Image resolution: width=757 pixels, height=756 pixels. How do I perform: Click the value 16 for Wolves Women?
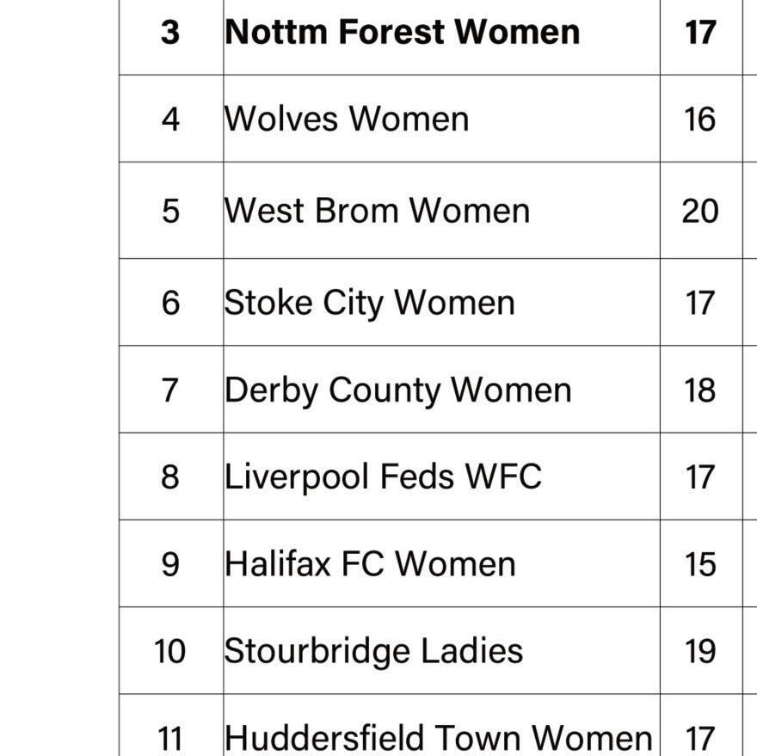point(700,120)
